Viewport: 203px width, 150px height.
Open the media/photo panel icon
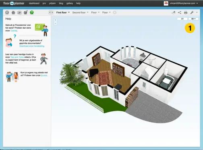(19, 12)
